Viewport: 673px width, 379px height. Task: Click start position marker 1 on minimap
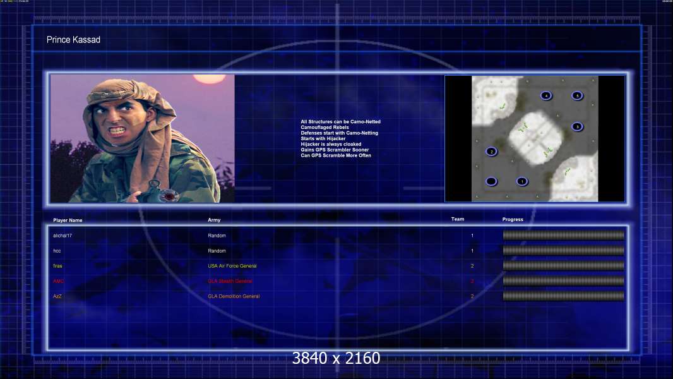pos(522,181)
